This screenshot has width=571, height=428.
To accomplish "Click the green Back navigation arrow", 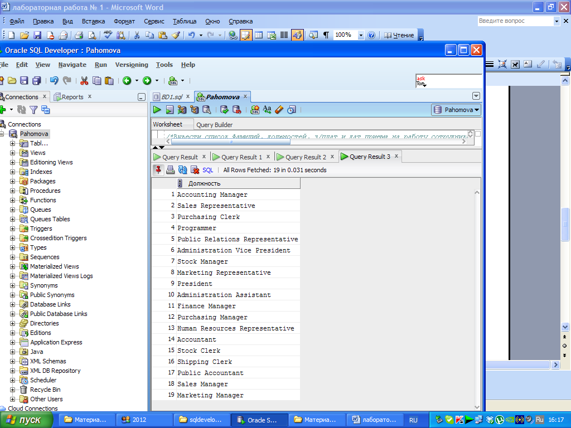I will tap(127, 80).
